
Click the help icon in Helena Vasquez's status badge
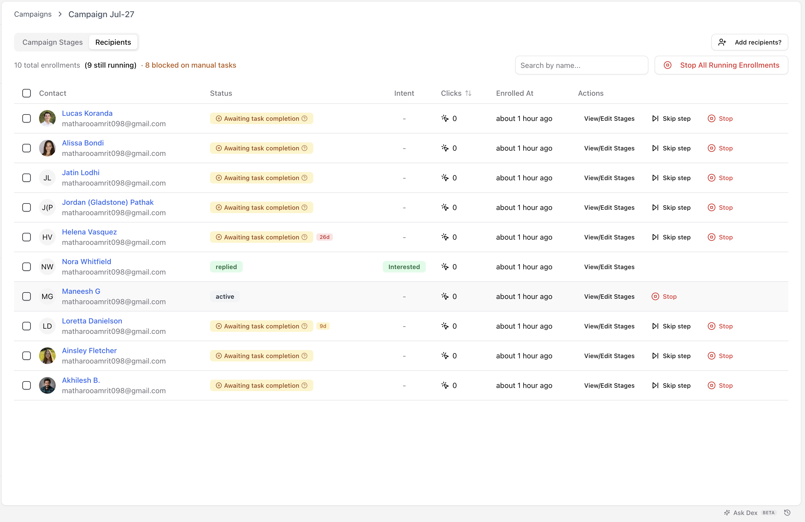click(x=304, y=237)
